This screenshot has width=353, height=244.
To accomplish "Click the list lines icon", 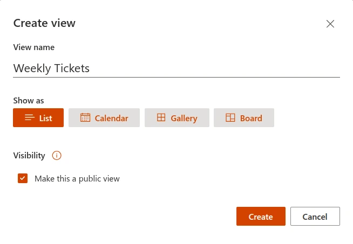I will (30, 118).
